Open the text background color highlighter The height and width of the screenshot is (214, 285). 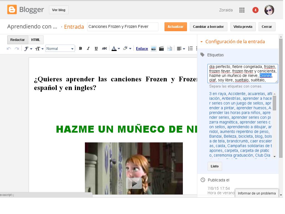(127, 48)
